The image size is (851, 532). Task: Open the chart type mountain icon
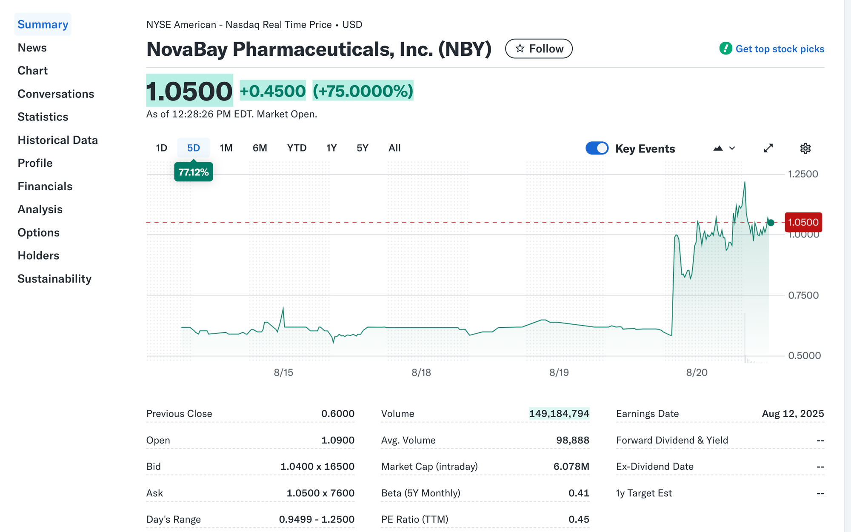click(x=718, y=148)
